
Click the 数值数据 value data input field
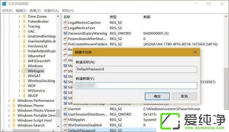coord(136,86)
